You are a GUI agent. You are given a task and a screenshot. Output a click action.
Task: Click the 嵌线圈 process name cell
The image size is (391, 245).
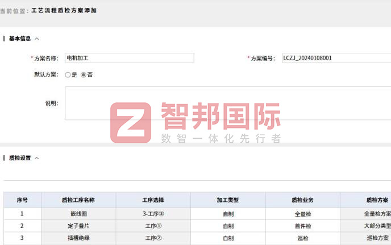pos(78,214)
